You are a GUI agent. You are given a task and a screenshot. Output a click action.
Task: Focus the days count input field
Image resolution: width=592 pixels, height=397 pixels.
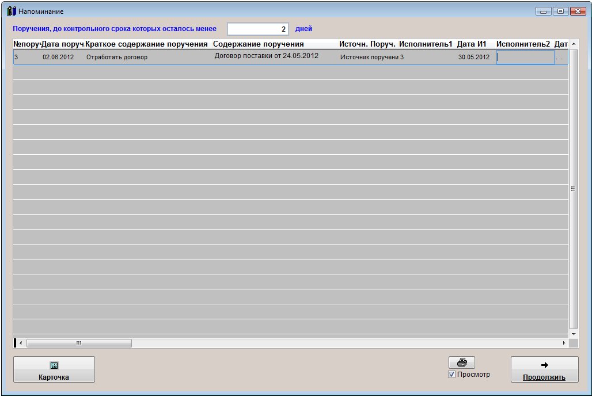pyautogui.click(x=258, y=29)
